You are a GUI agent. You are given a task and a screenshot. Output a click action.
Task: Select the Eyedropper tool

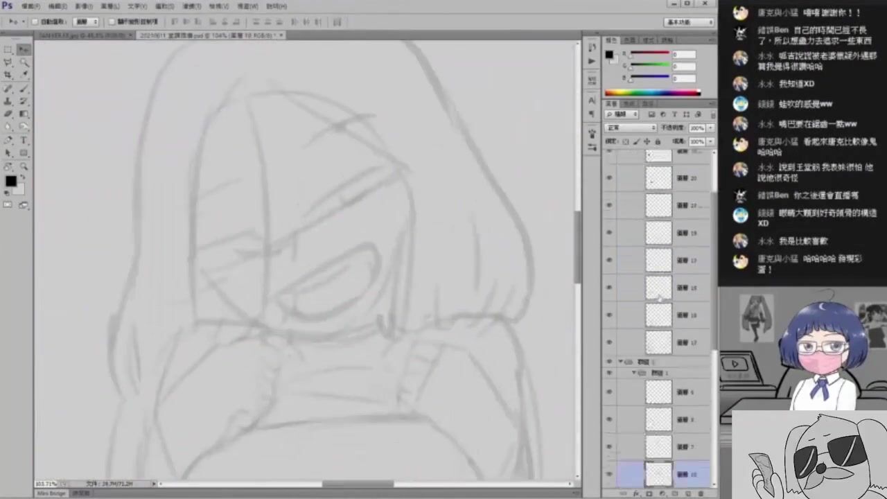coord(24,75)
